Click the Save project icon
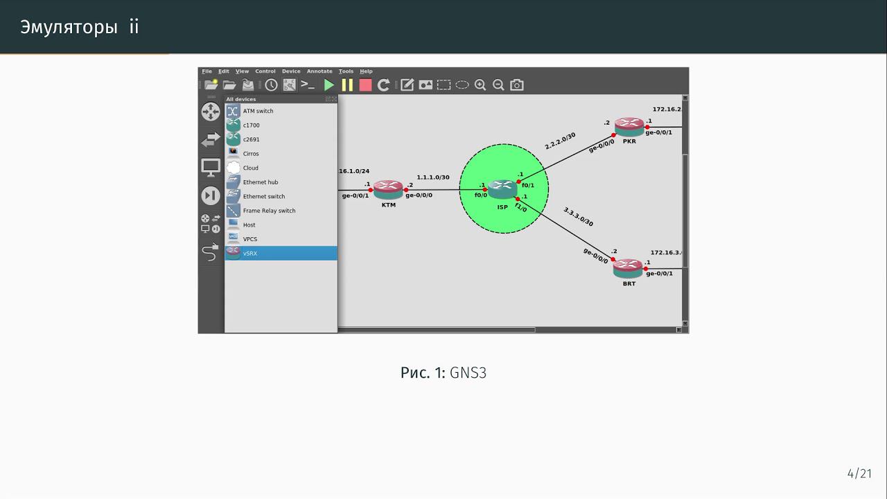Viewport: 887px width, 499px height. (x=247, y=85)
